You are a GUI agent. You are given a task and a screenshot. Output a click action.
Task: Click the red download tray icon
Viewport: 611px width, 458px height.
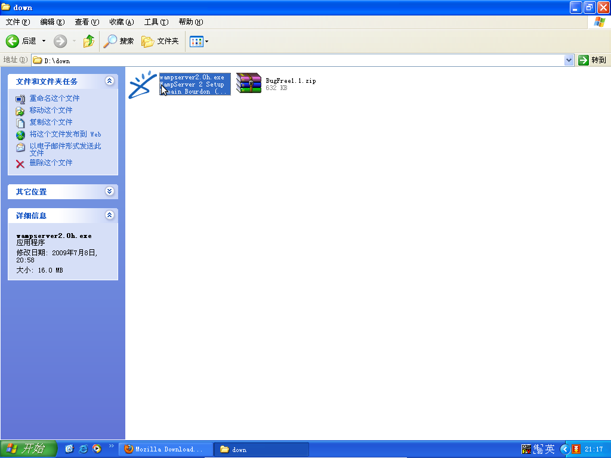click(x=576, y=450)
